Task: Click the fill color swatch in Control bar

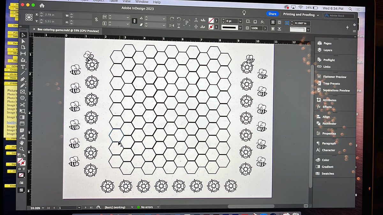Action: pos(211,20)
